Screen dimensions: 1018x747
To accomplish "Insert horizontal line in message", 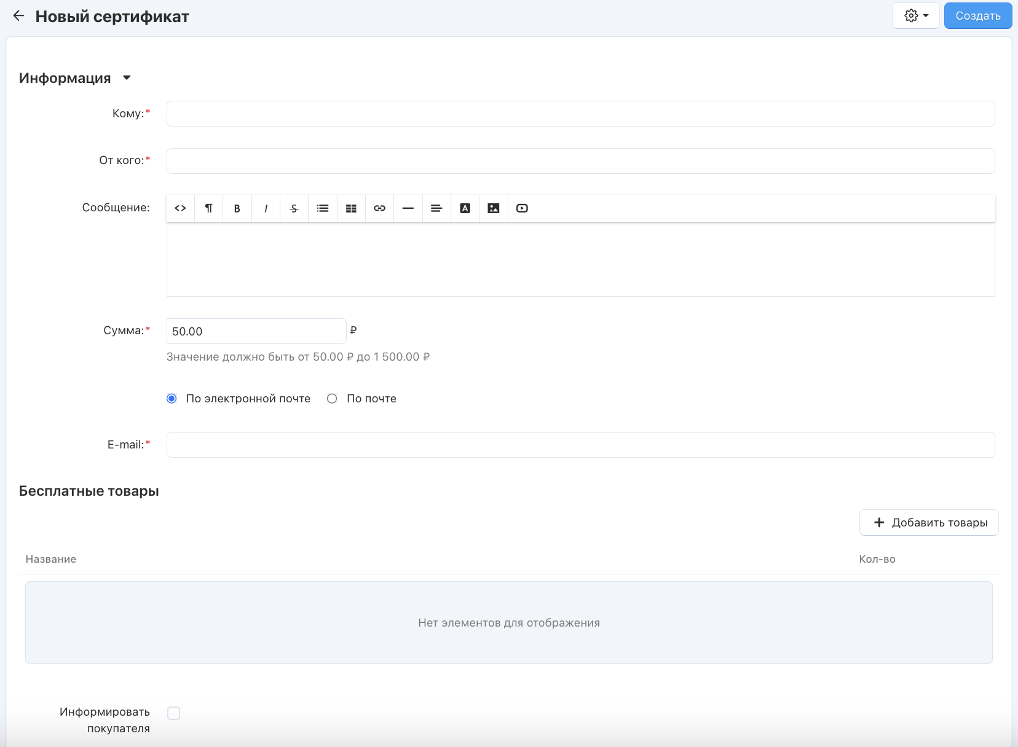I will tap(408, 208).
